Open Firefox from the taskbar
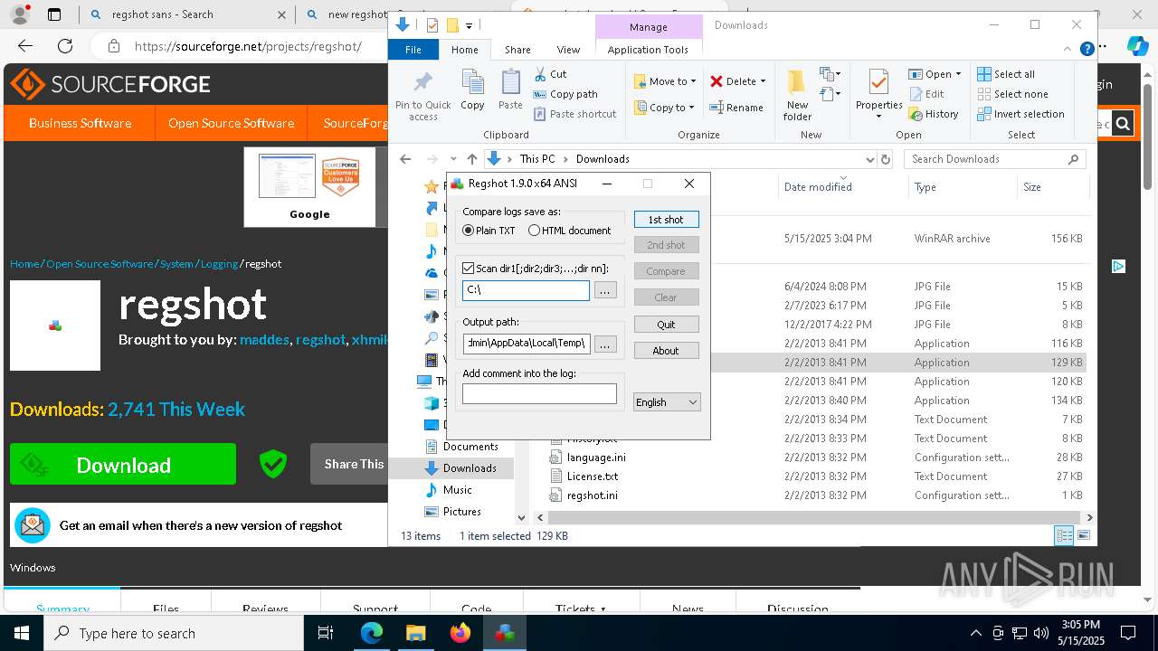Viewport: 1158px width, 651px height. click(460, 633)
